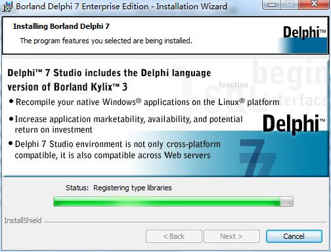Click the disabled Next button

(232, 236)
